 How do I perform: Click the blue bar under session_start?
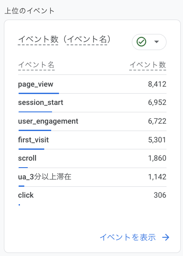[x=35, y=112]
